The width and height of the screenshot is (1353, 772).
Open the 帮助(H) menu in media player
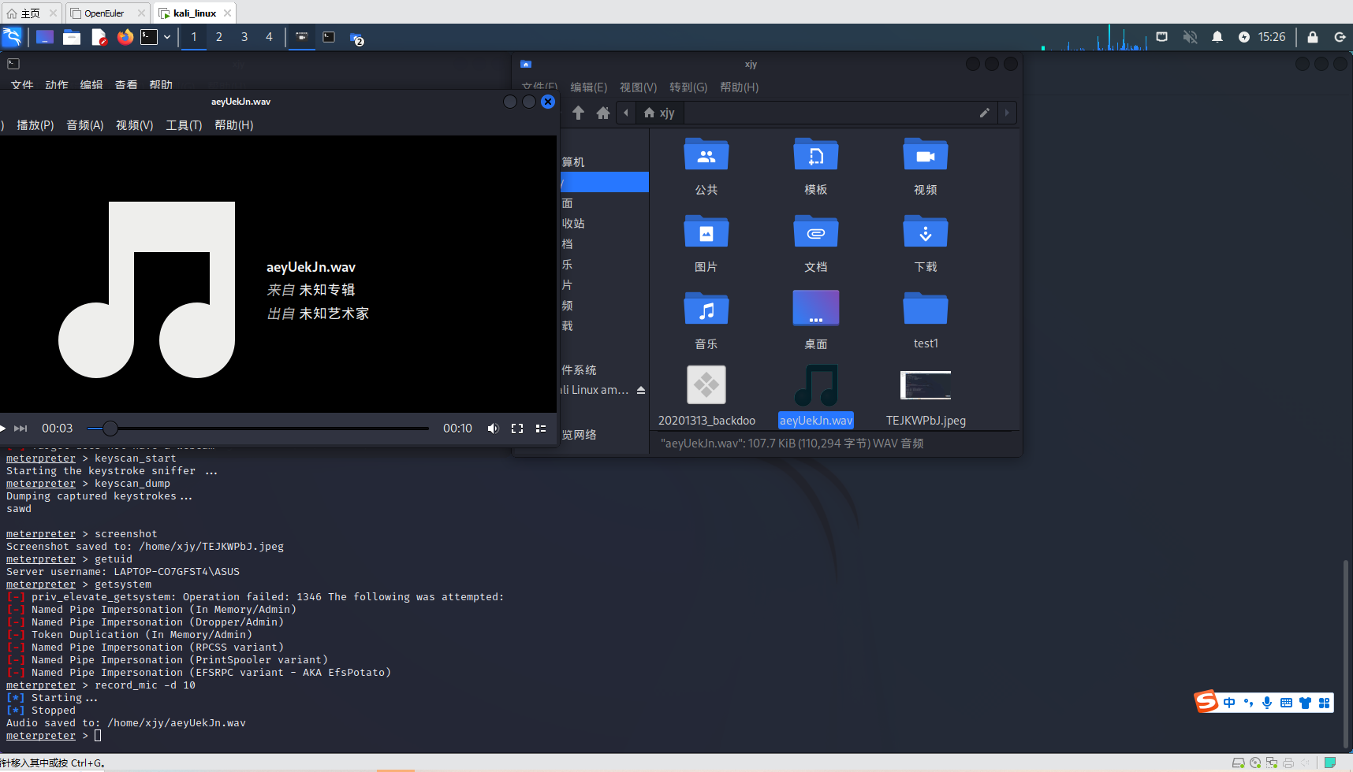234,125
